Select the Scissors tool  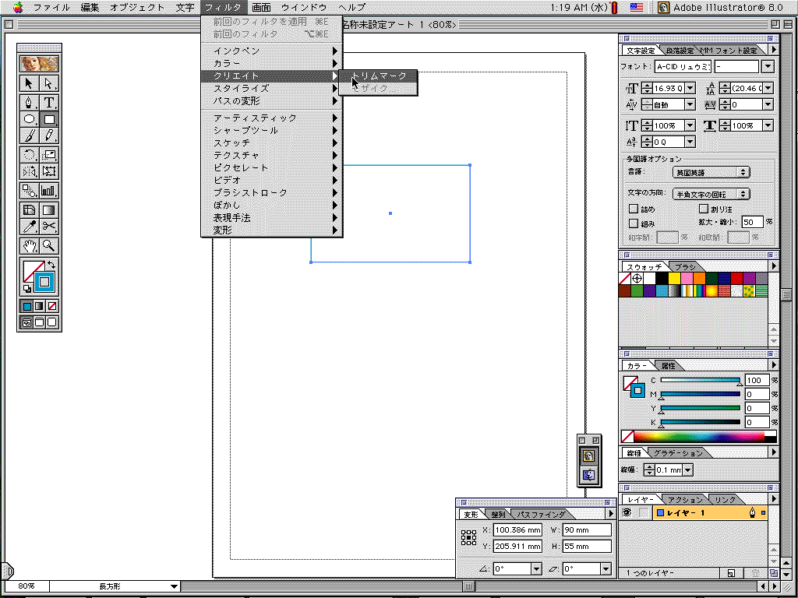click(49, 227)
